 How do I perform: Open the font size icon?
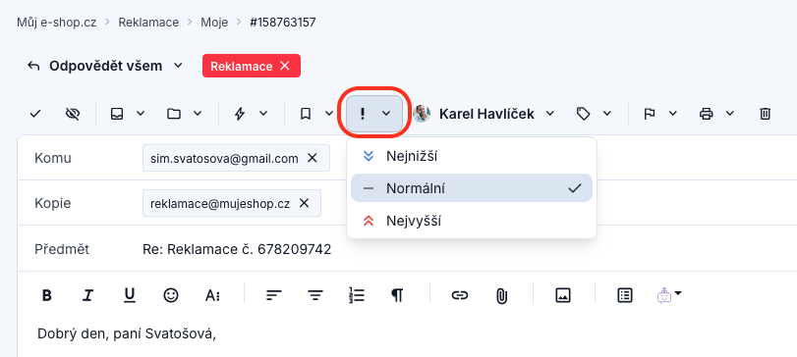pyautogui.click(x=212, y=295)
